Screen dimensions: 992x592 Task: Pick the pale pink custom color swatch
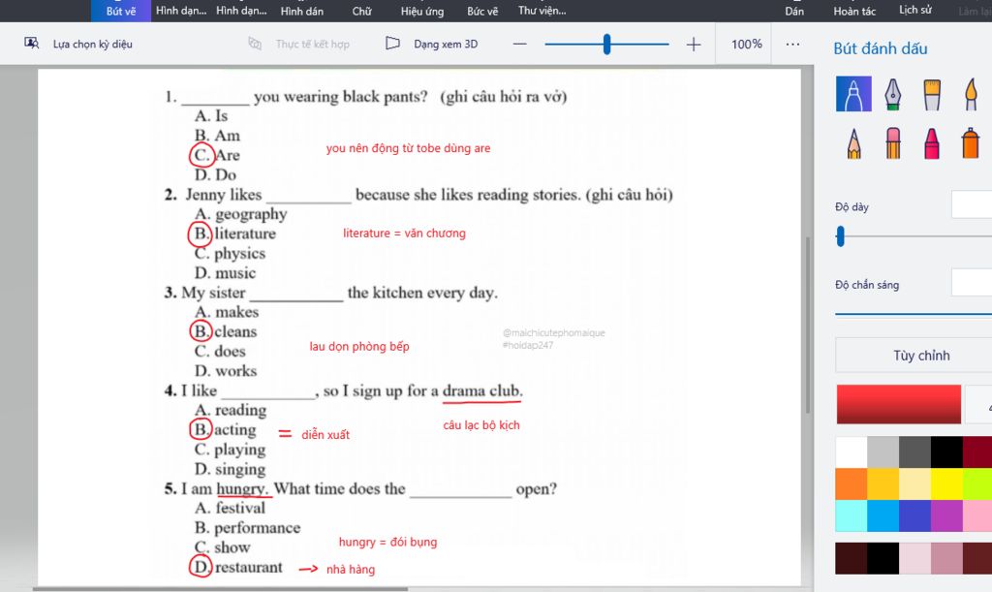point(914,558)
